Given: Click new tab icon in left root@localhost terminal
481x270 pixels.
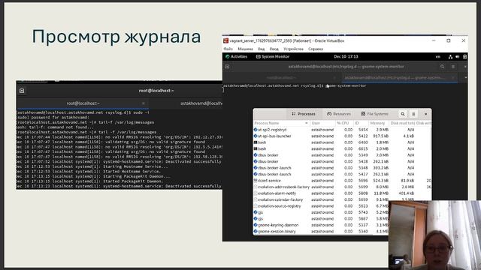Looking at the screenshot, I should pos(22,91).
